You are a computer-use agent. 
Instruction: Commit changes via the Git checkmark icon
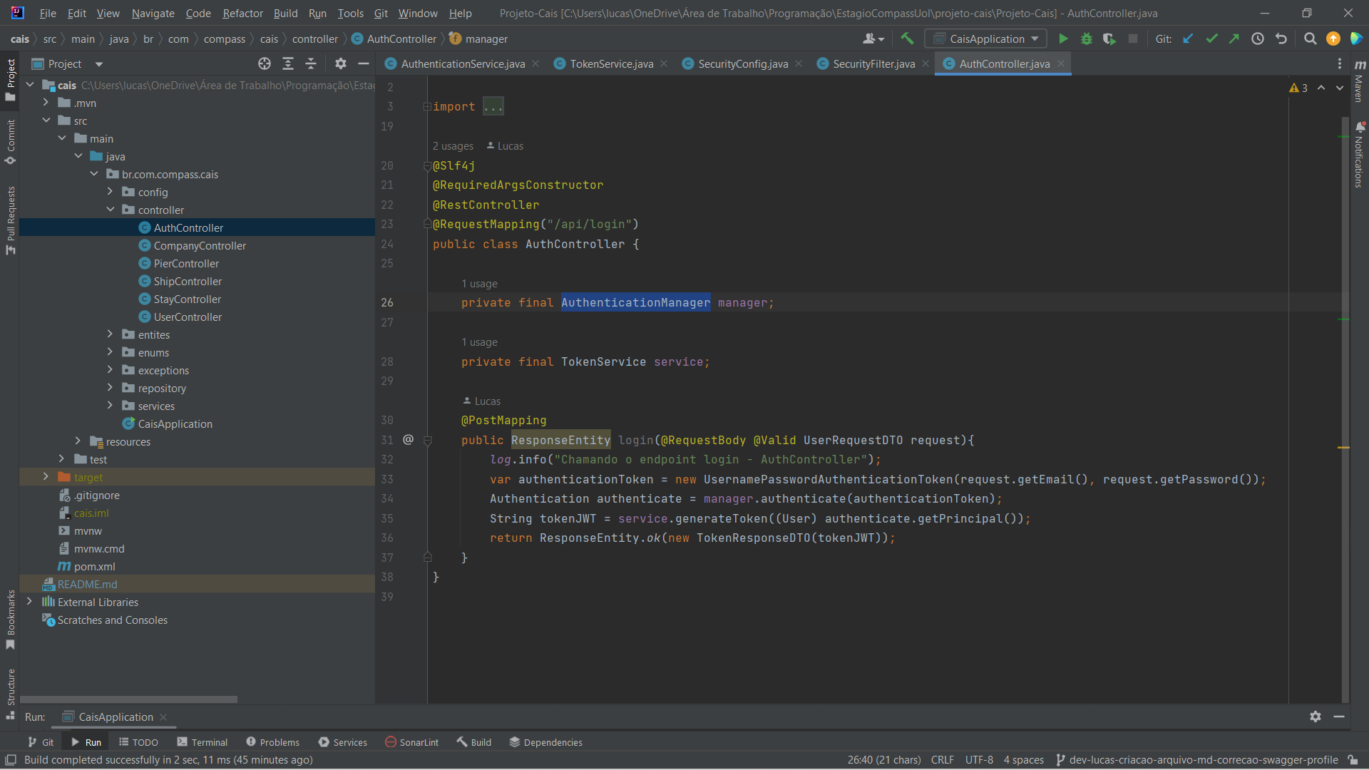coord(1211,38)
